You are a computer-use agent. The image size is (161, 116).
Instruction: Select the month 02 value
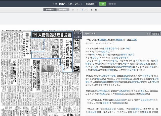[70, 4]
